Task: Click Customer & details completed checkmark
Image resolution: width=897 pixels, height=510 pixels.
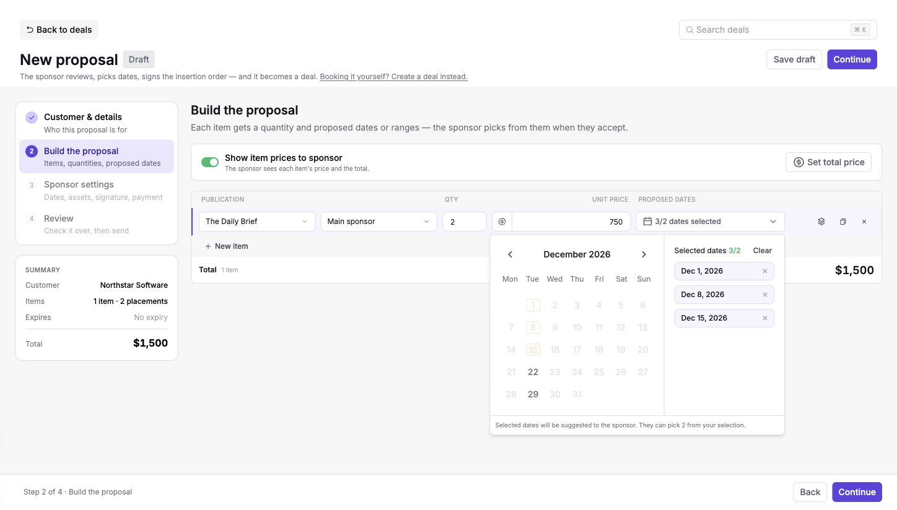Action: click(32, 118)
